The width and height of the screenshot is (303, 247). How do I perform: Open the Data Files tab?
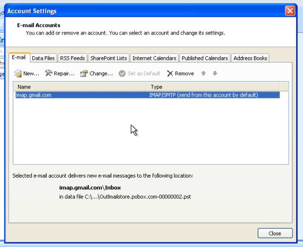(43, 58)
